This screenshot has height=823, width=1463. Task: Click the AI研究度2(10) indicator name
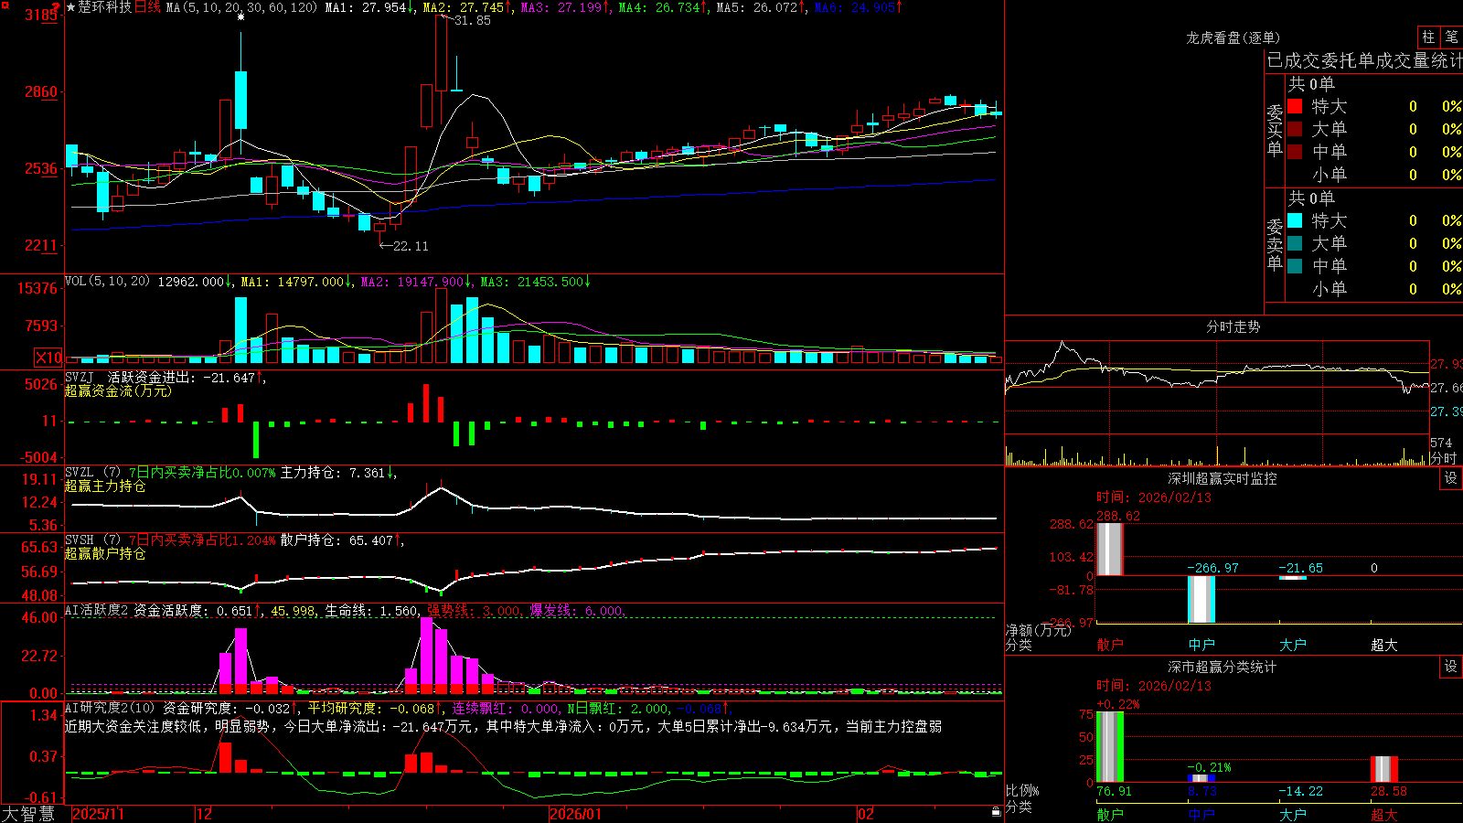click(110, 708)
